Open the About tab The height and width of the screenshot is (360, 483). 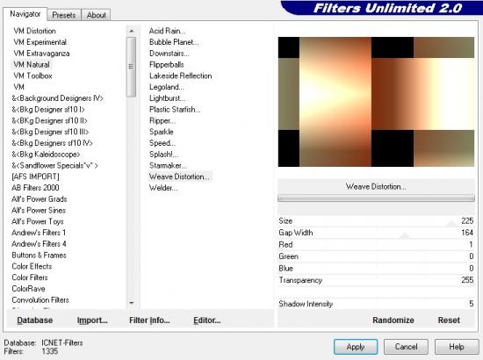pos(96,15)
